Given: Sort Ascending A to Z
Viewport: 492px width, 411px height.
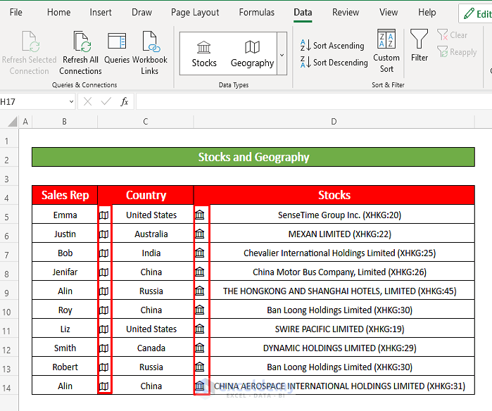Looking at the screenshot, I should click(332, 46).
